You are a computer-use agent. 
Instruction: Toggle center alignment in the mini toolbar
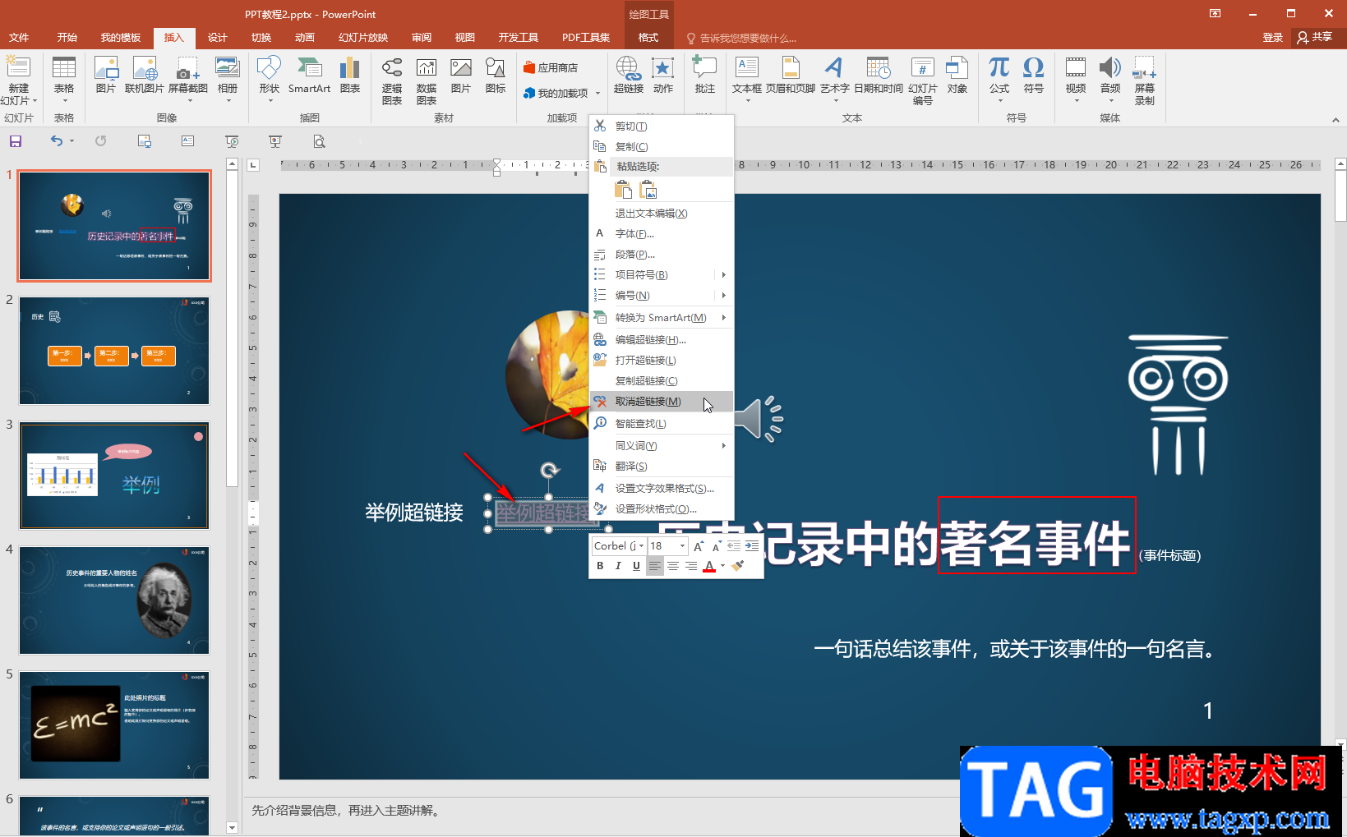coord(673,566)
